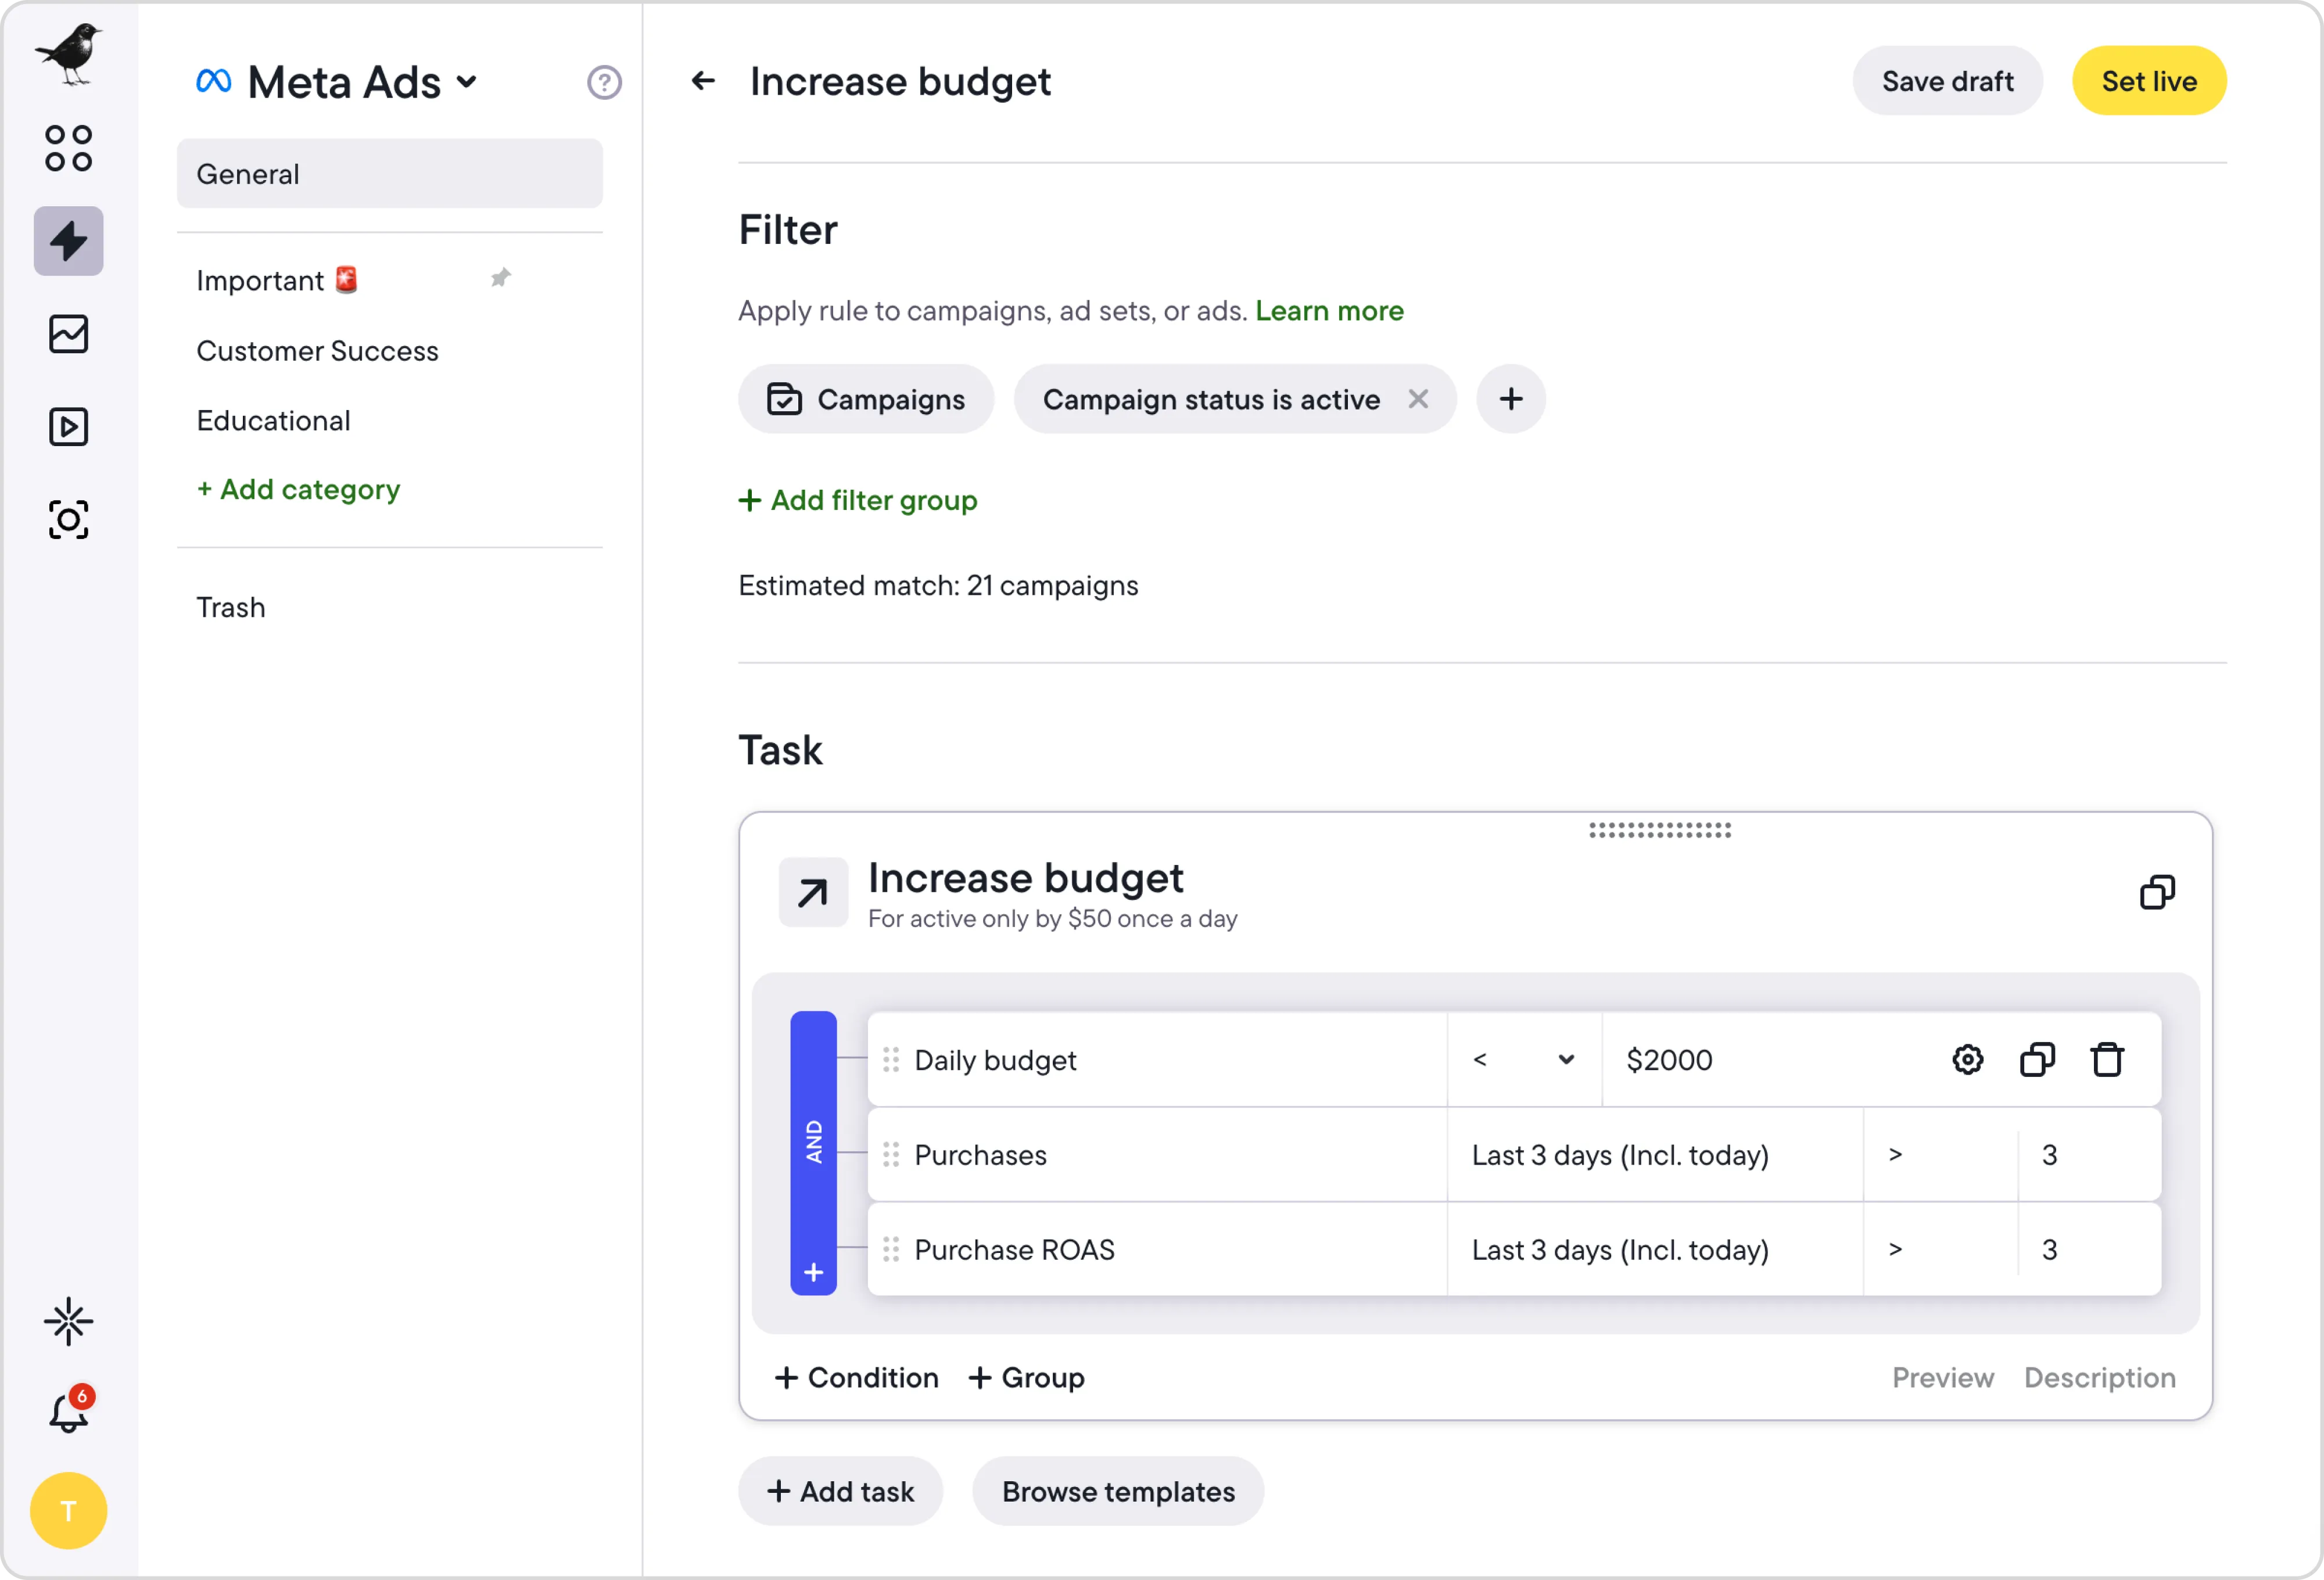Image resolution: width=2324 pixels, height=1580 pixels.
Task: Open the chart analytics sidebar icon
Action: pyautogui.click(x=68, y=334)
